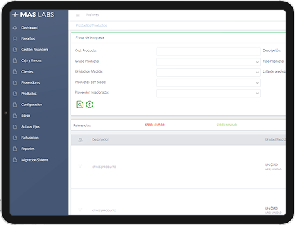295x225 pixels.
Task: Click the Proveedores document icon
Action: 15,82
